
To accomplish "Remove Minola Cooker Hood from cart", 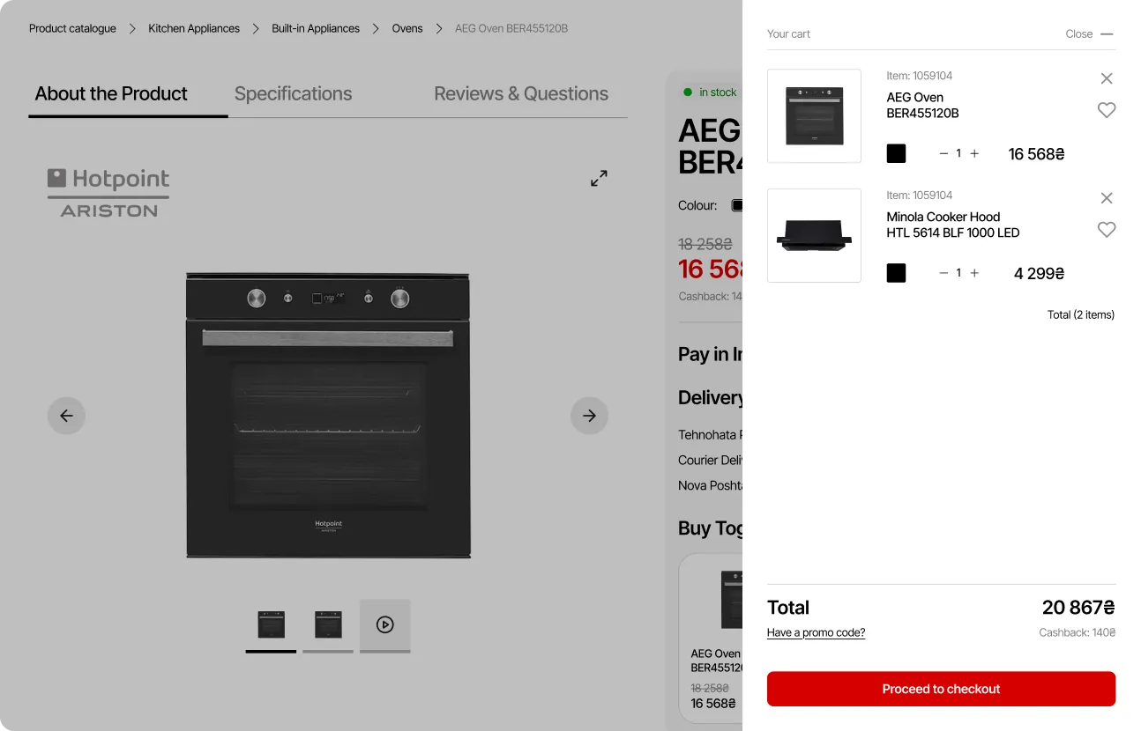I will coord(1107,198).
